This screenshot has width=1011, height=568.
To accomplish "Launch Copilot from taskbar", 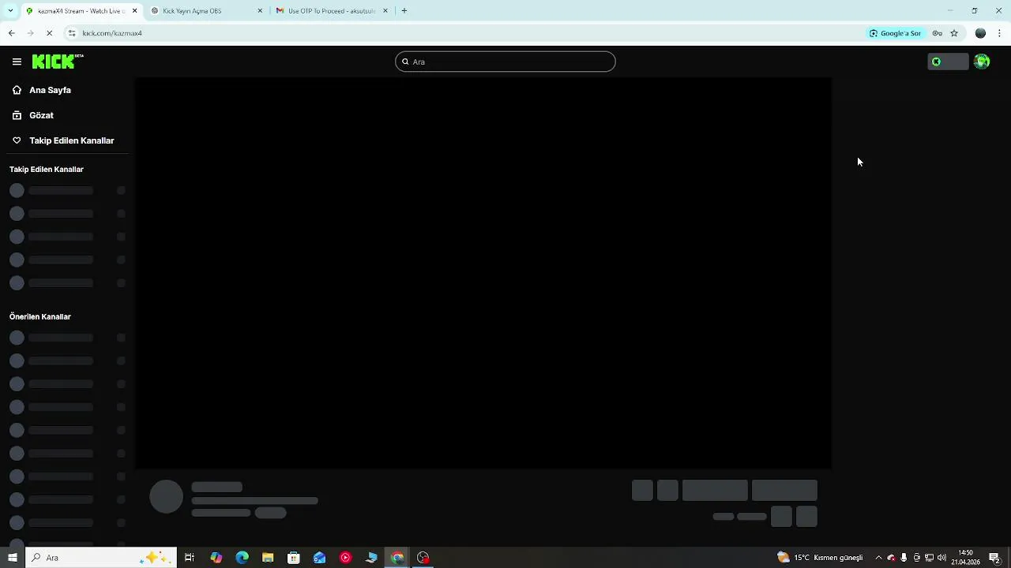I will [216, 558].
